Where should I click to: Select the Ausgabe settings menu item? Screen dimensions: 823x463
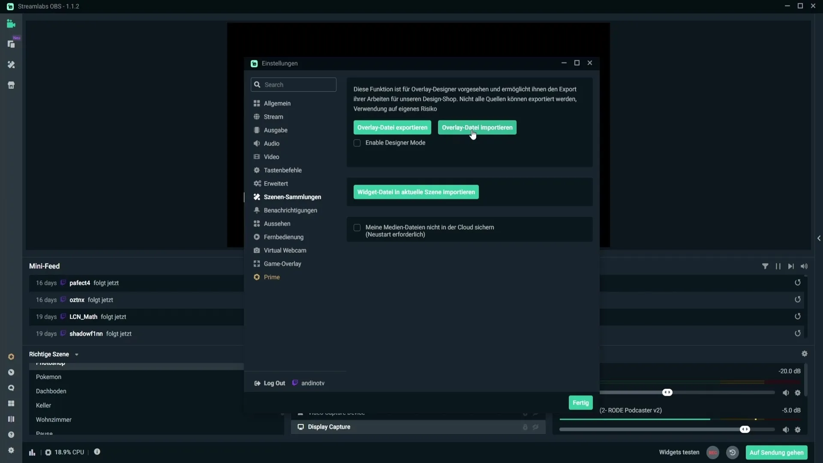[275, 129]
